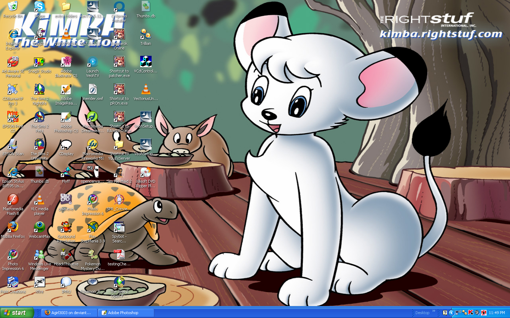Open the Kaspersky tray icon
The width and height of the screenshot is (510, 318).
click(471, 313)
